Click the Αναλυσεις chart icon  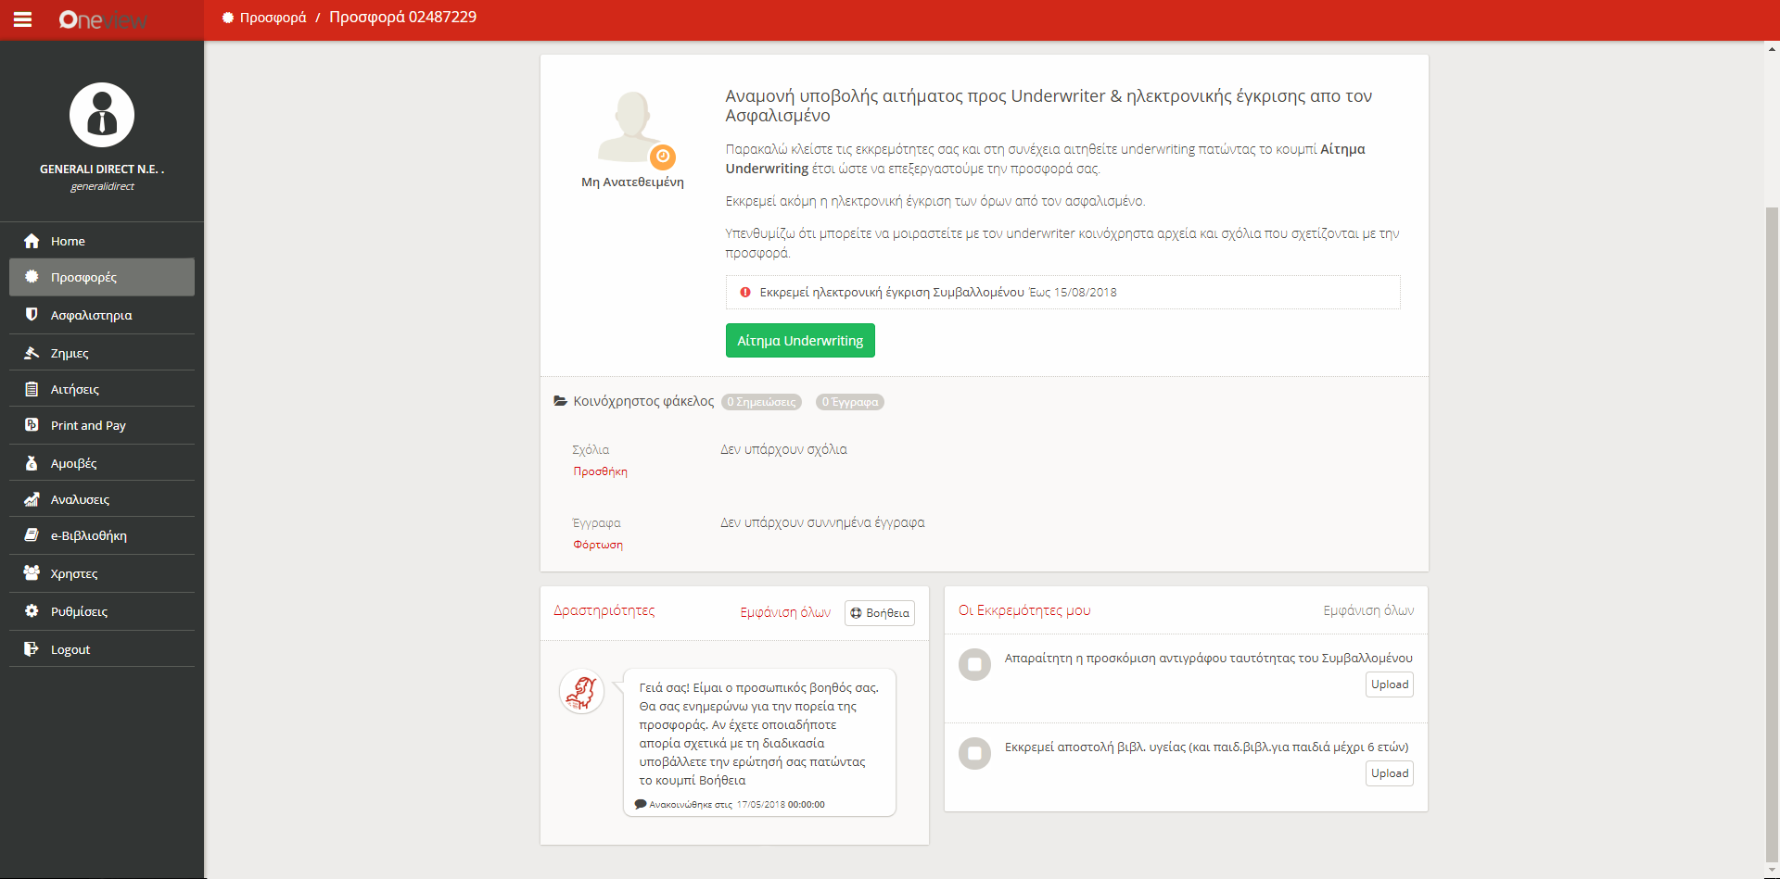tap(32, 499)
